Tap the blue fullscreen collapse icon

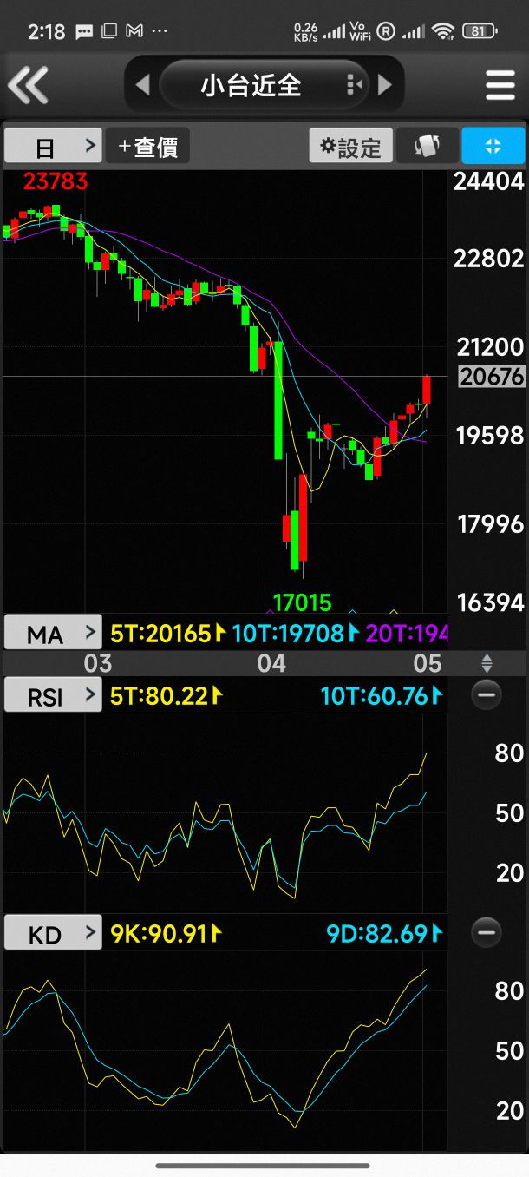493,146
